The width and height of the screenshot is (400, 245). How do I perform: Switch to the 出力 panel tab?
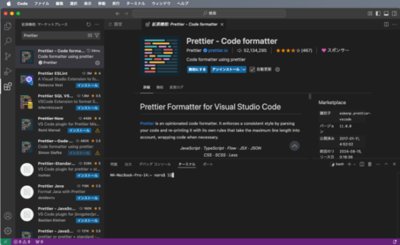tap(128, 164)
